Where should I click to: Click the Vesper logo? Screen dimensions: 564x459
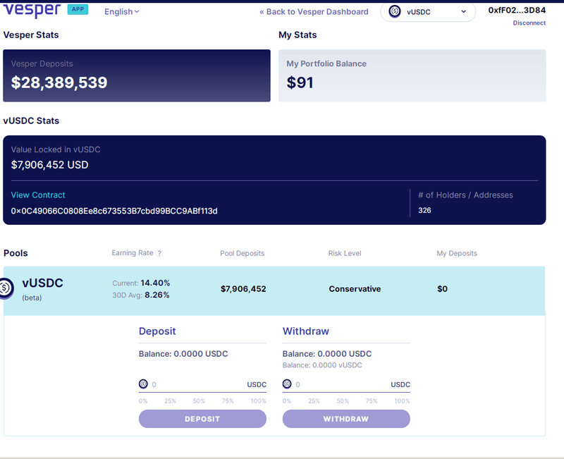32,11
